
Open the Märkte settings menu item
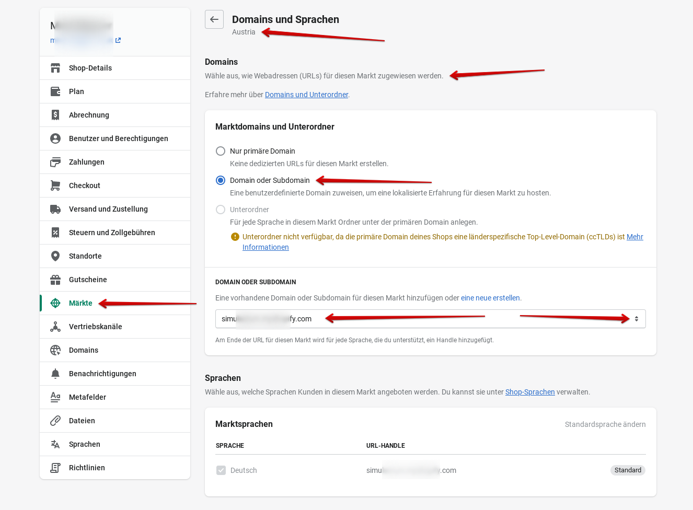click(80, 303)
